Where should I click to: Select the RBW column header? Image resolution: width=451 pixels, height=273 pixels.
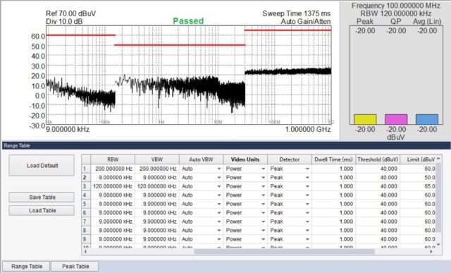113,159
